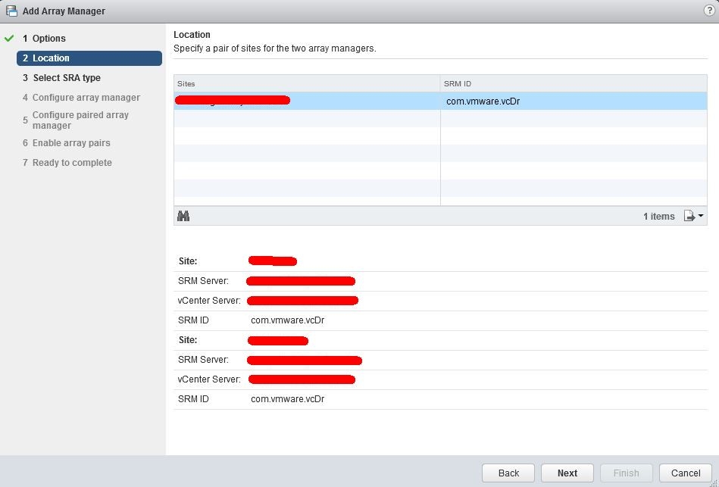Go to step 1 Options
Screen dimensions: 719x487
tap(48, 39)
